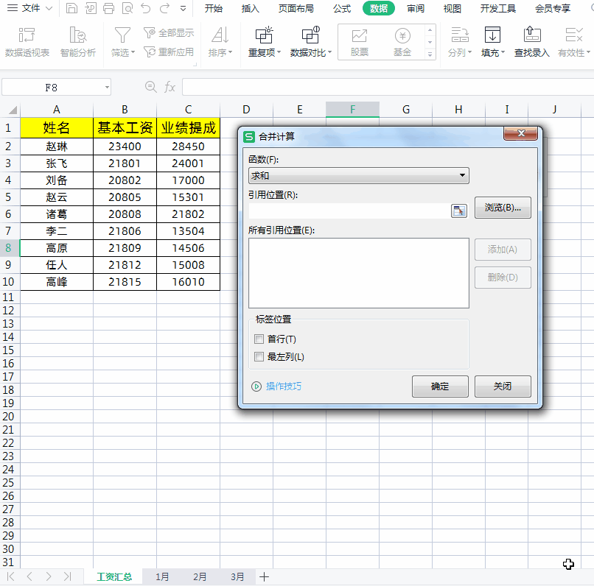Click the 引用位置 input field

click(x=349, y=211)
